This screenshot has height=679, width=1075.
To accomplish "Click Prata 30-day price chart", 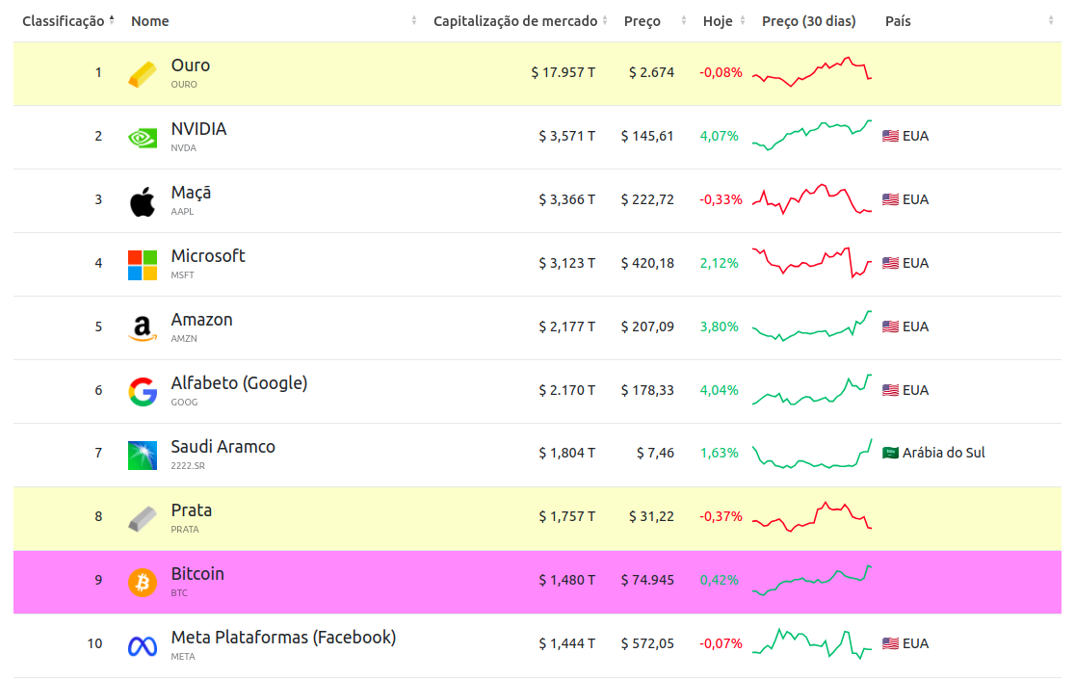I will [812, 516].
